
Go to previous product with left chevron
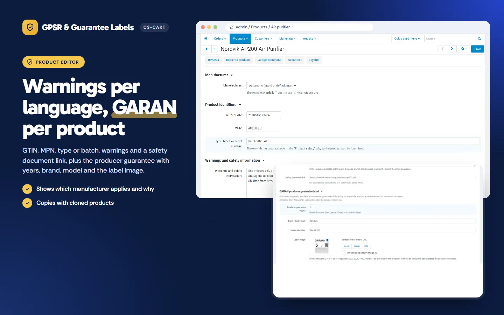[442, 49]
